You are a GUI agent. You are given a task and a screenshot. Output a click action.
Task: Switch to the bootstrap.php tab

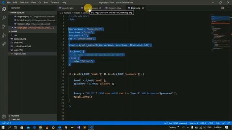91,8
